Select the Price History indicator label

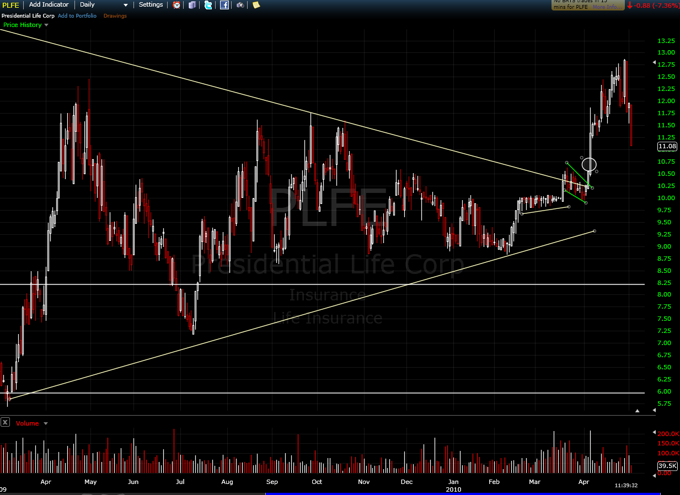(x=23, y=25)
